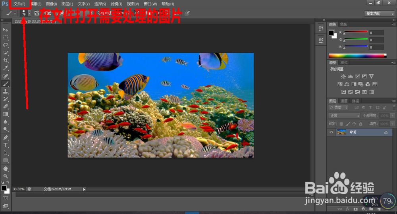Open the History panel icon
The width and height of the screenshot is (397, 214).
(321, 29)
